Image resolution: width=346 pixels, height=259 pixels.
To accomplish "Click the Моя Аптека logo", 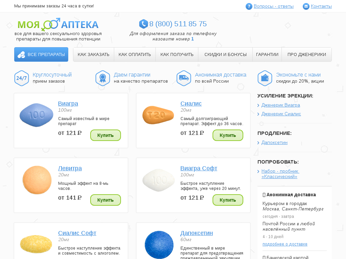I will [58, 24].
